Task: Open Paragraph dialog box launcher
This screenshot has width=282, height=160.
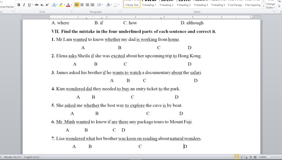Action: pyautogui.click(x=120, y=11)
